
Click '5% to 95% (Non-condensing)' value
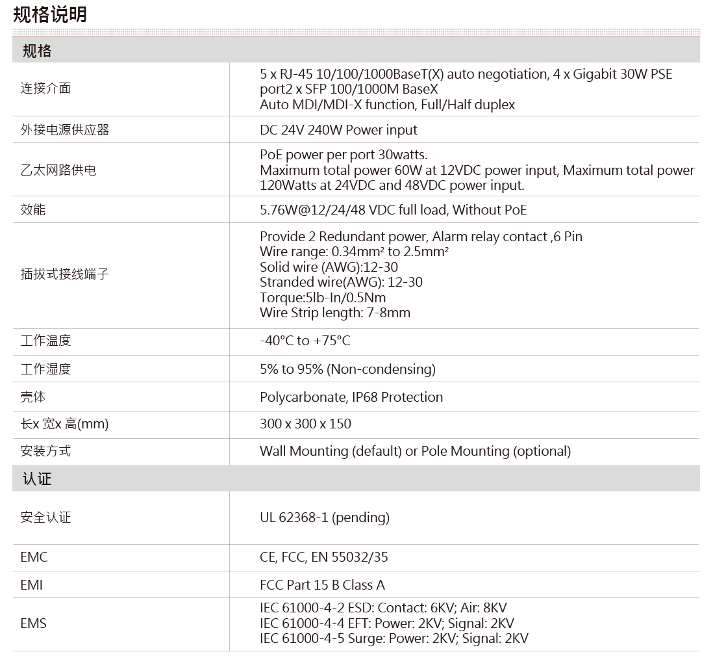coord(348,369)
